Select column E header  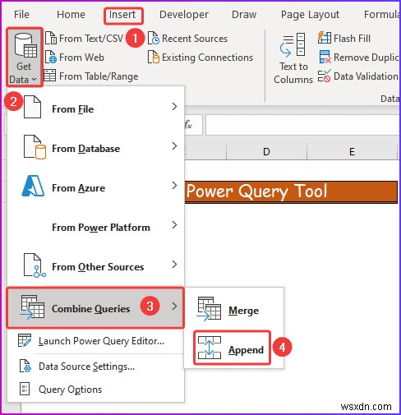click(x=352, y=151)
